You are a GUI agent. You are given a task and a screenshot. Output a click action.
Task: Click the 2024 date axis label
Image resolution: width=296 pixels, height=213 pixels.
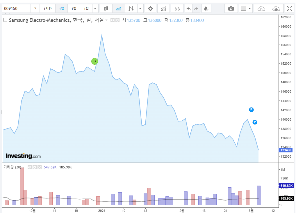click(x=101, y=211)
